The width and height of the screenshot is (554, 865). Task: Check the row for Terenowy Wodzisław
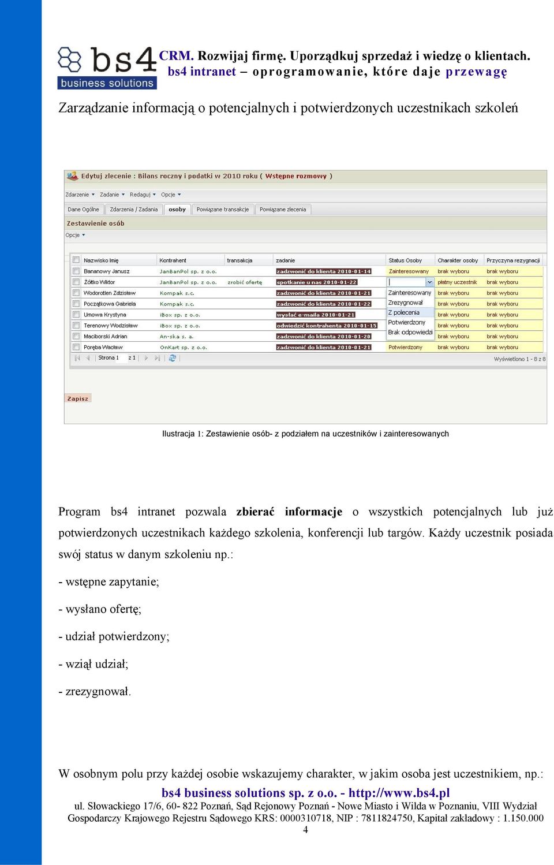pos(76,325)
